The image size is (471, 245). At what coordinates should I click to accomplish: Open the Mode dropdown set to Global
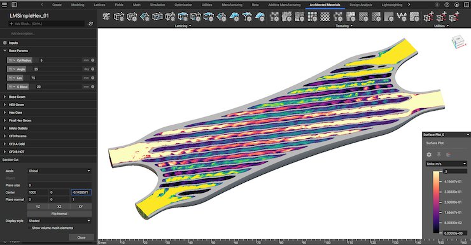59,171
